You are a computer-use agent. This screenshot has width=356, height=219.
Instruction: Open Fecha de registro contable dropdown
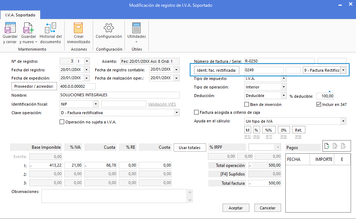(x=177, y=70)
